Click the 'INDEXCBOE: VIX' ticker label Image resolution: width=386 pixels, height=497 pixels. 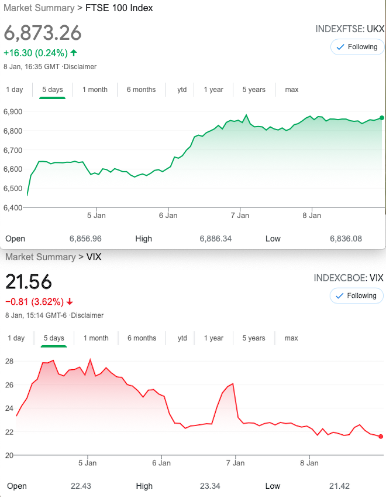coord(349,278)
